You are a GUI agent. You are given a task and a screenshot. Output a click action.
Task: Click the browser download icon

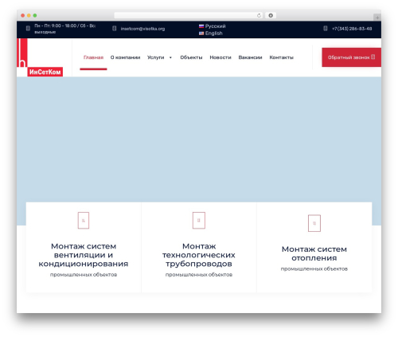[271, 15]
